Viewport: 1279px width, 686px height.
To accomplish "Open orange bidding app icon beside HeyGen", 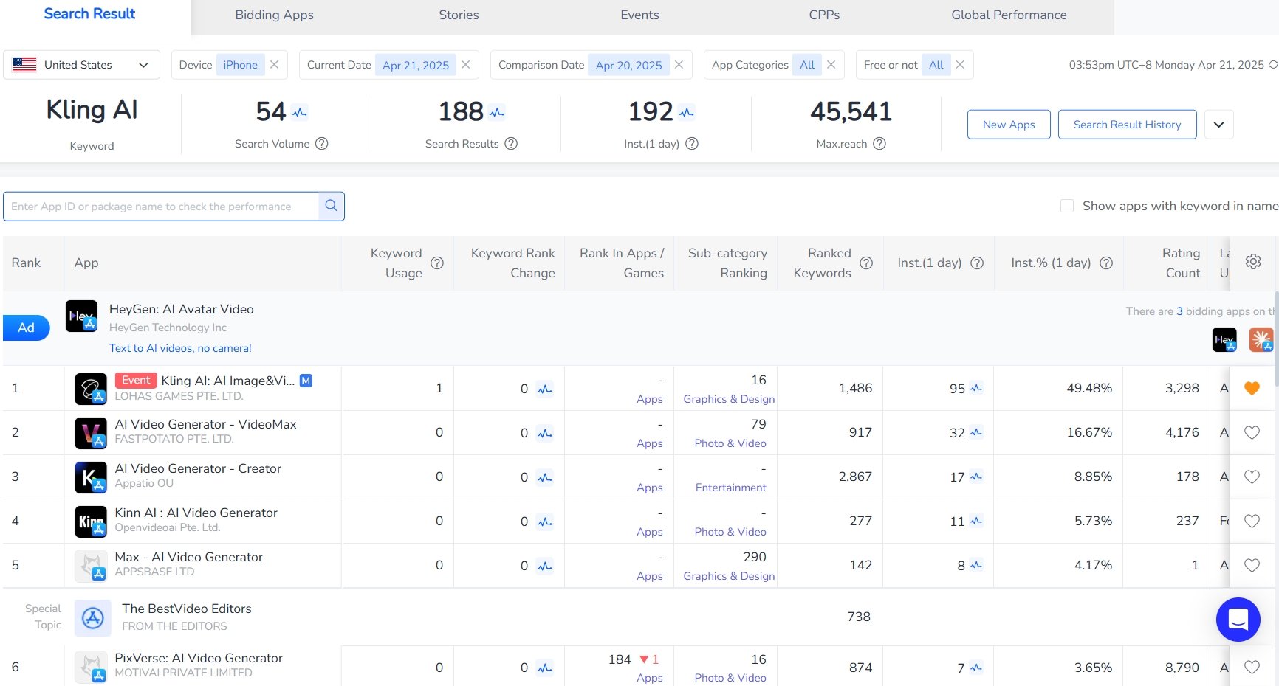I will [x=1261, y=339].
